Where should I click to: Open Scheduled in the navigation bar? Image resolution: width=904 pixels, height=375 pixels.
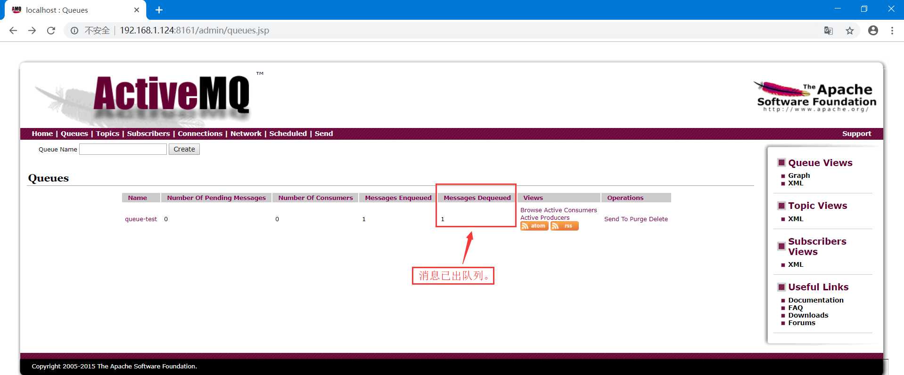[288, 134]
